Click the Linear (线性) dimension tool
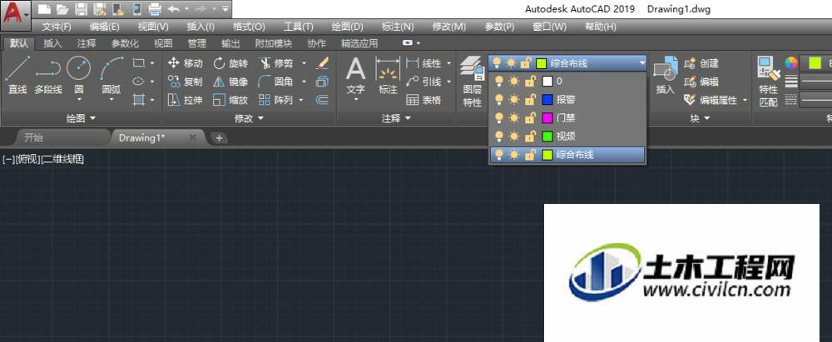The height and width of the screenshot is (342, 832). pyautogui.click(x=424, y=64)
